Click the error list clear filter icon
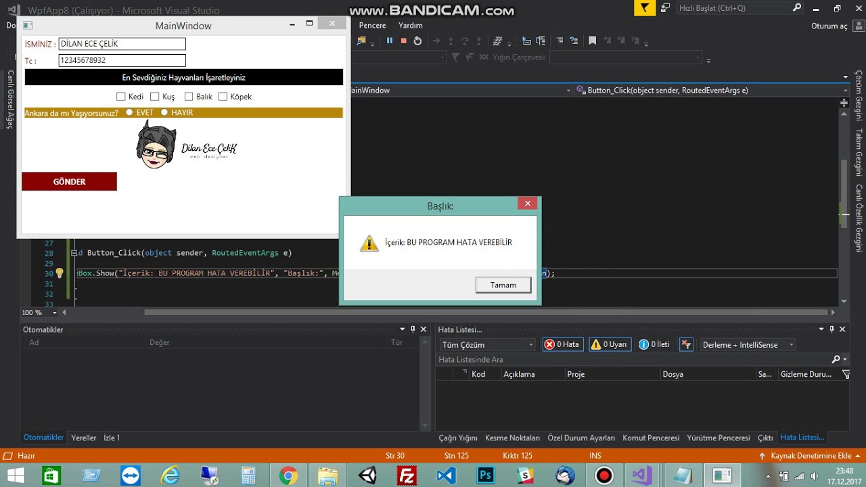This screenshot has width=866, height=487. pos(687,345)
